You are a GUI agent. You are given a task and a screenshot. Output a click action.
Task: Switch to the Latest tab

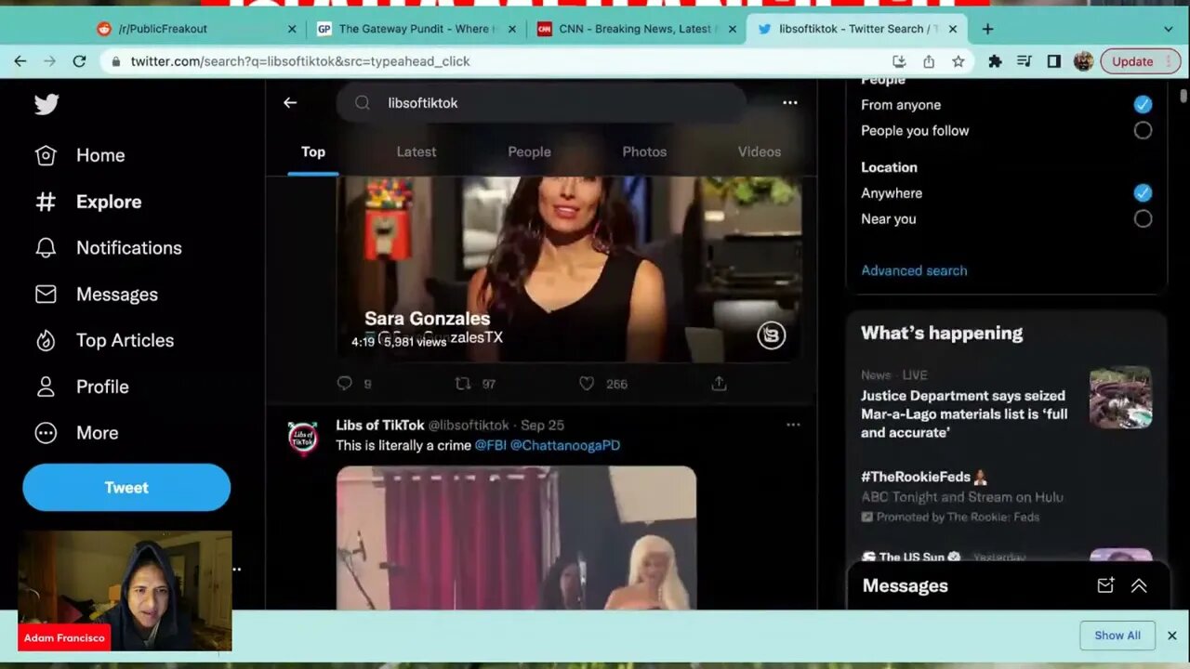click(416, 151)
